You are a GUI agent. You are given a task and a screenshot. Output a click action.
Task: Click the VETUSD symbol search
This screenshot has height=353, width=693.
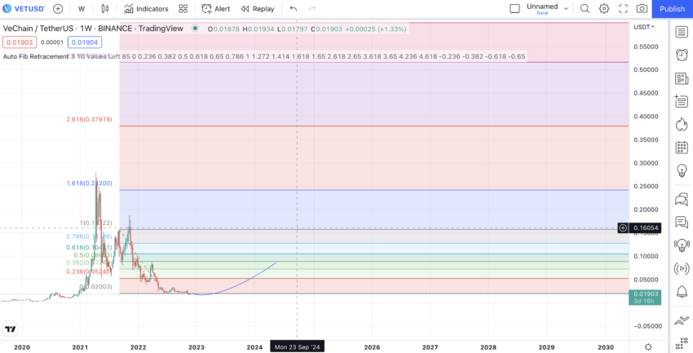pos(26,9)
